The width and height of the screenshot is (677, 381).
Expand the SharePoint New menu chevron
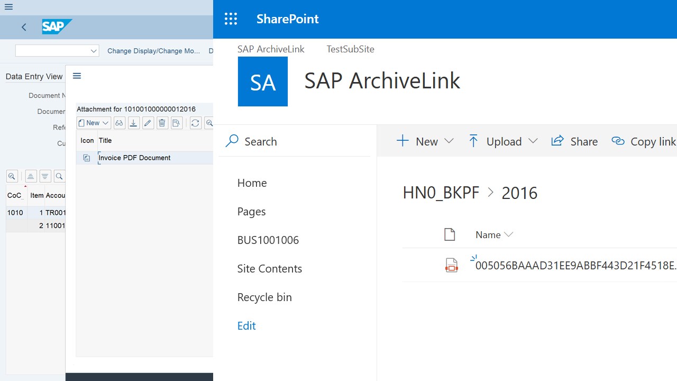[449, 141]
